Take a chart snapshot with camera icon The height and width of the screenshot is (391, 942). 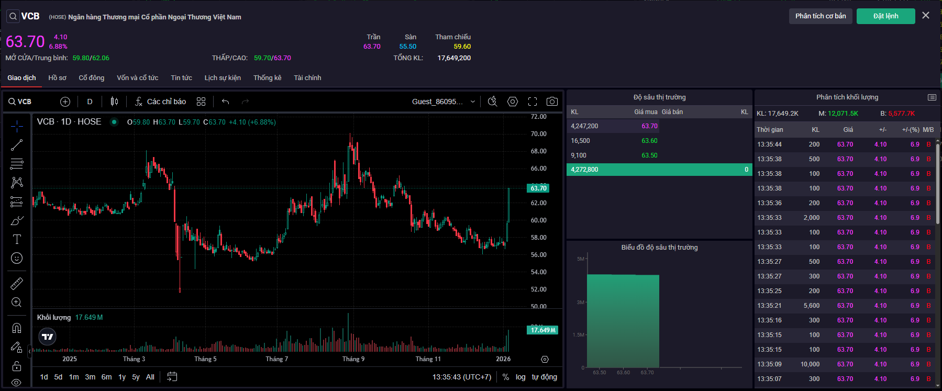552,102
